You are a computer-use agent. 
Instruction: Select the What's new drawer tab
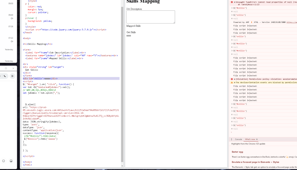(x=250, y=139)
